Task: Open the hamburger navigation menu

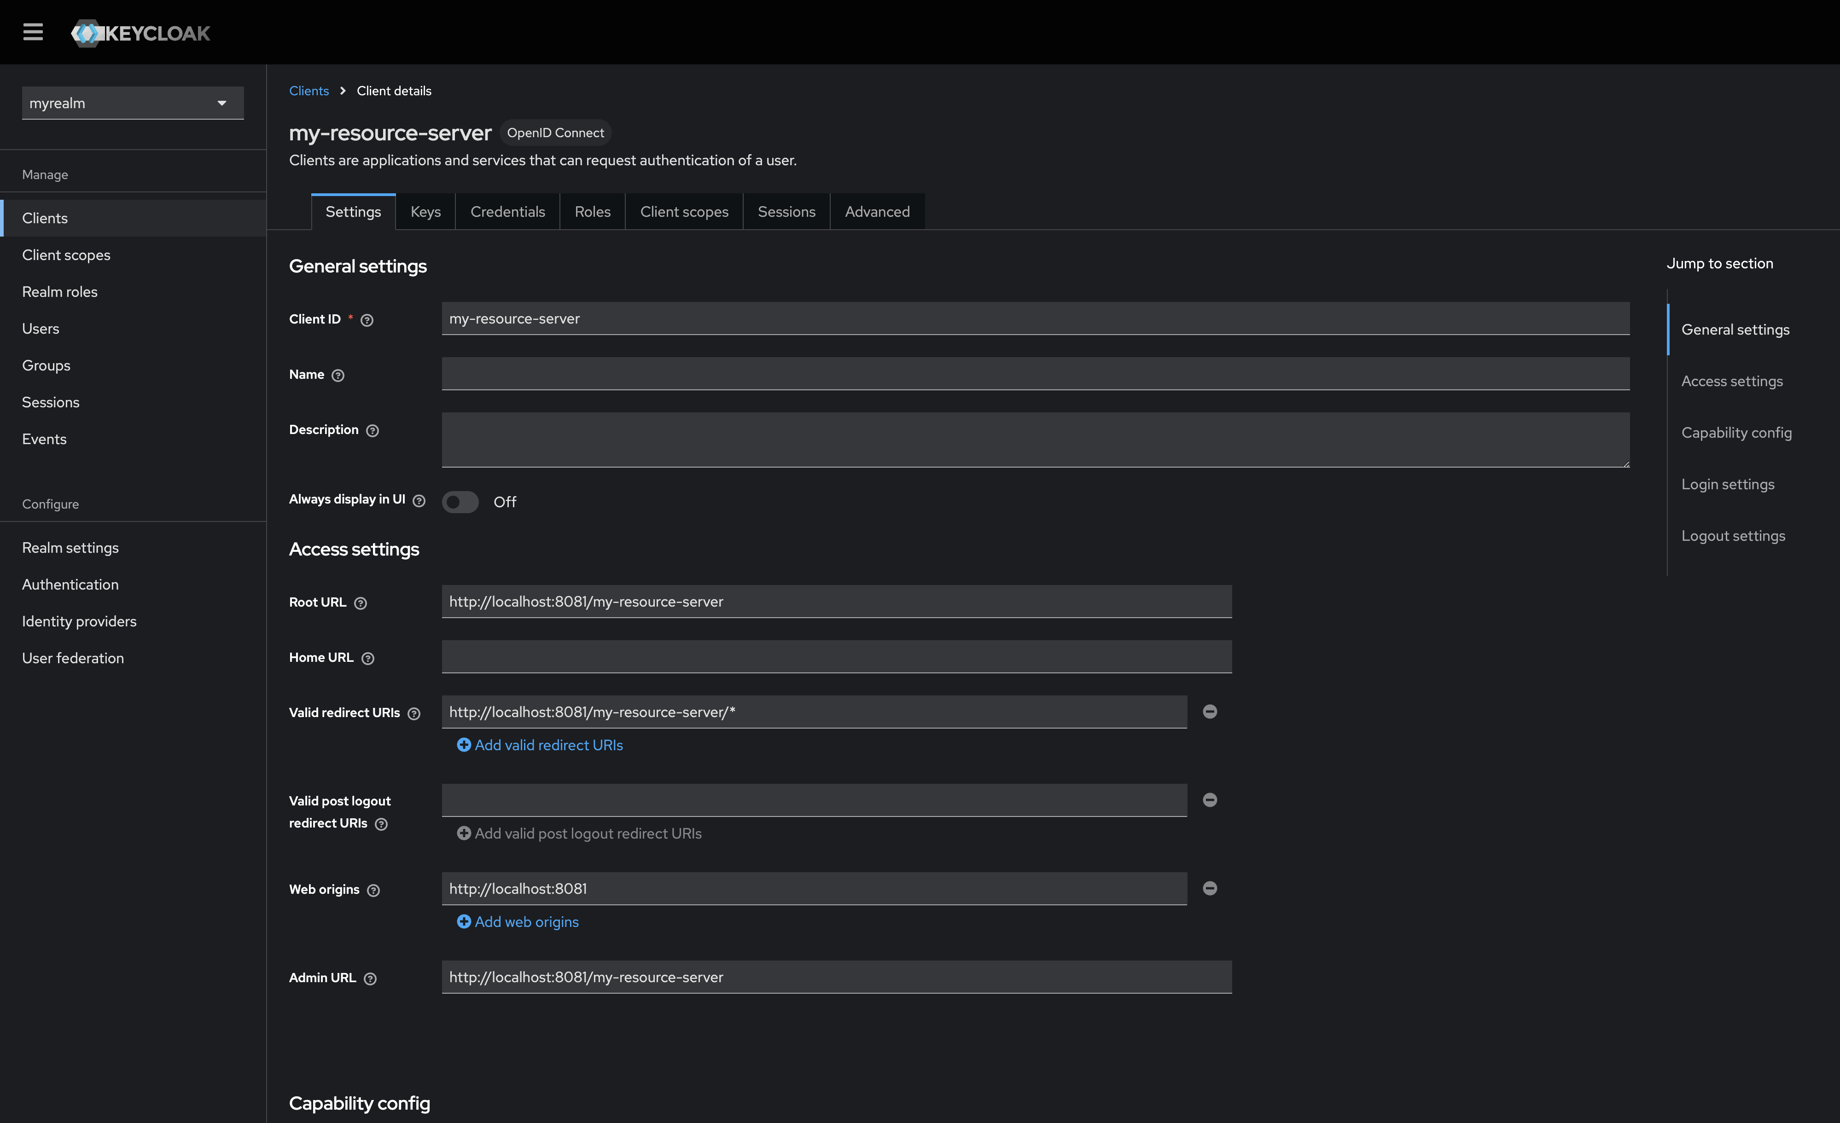Action: pos(33,32)
